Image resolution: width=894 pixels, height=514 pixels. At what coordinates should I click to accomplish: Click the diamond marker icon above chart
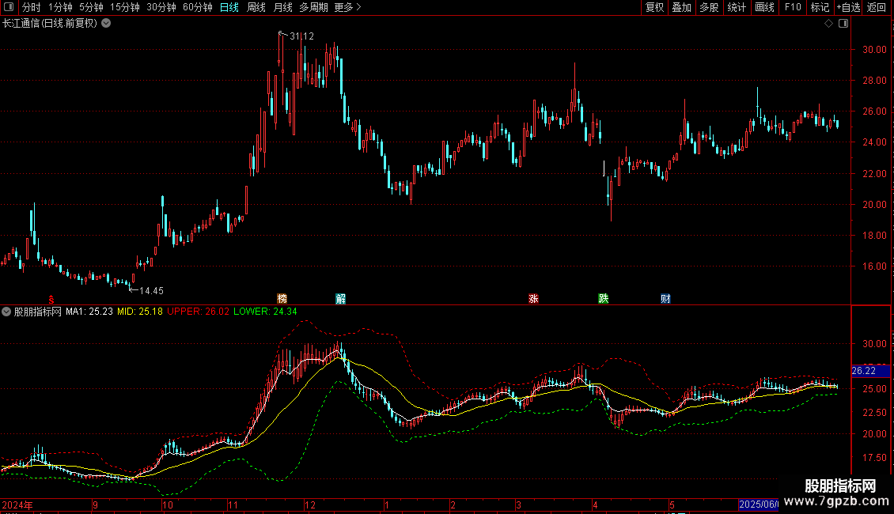pos(829,24)
